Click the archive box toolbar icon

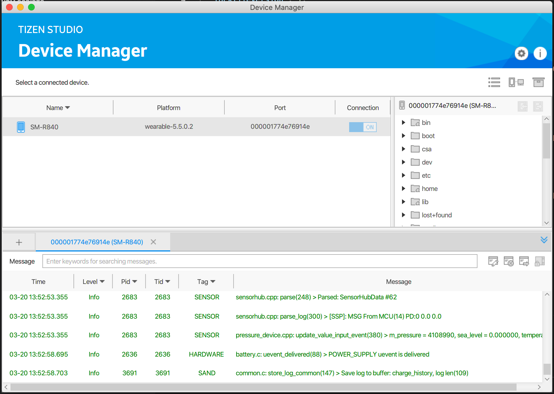pos(538,82)
